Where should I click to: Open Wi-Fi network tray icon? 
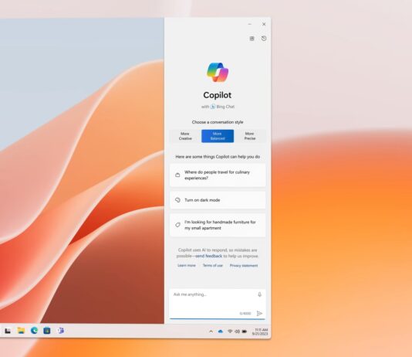[230, 331]
